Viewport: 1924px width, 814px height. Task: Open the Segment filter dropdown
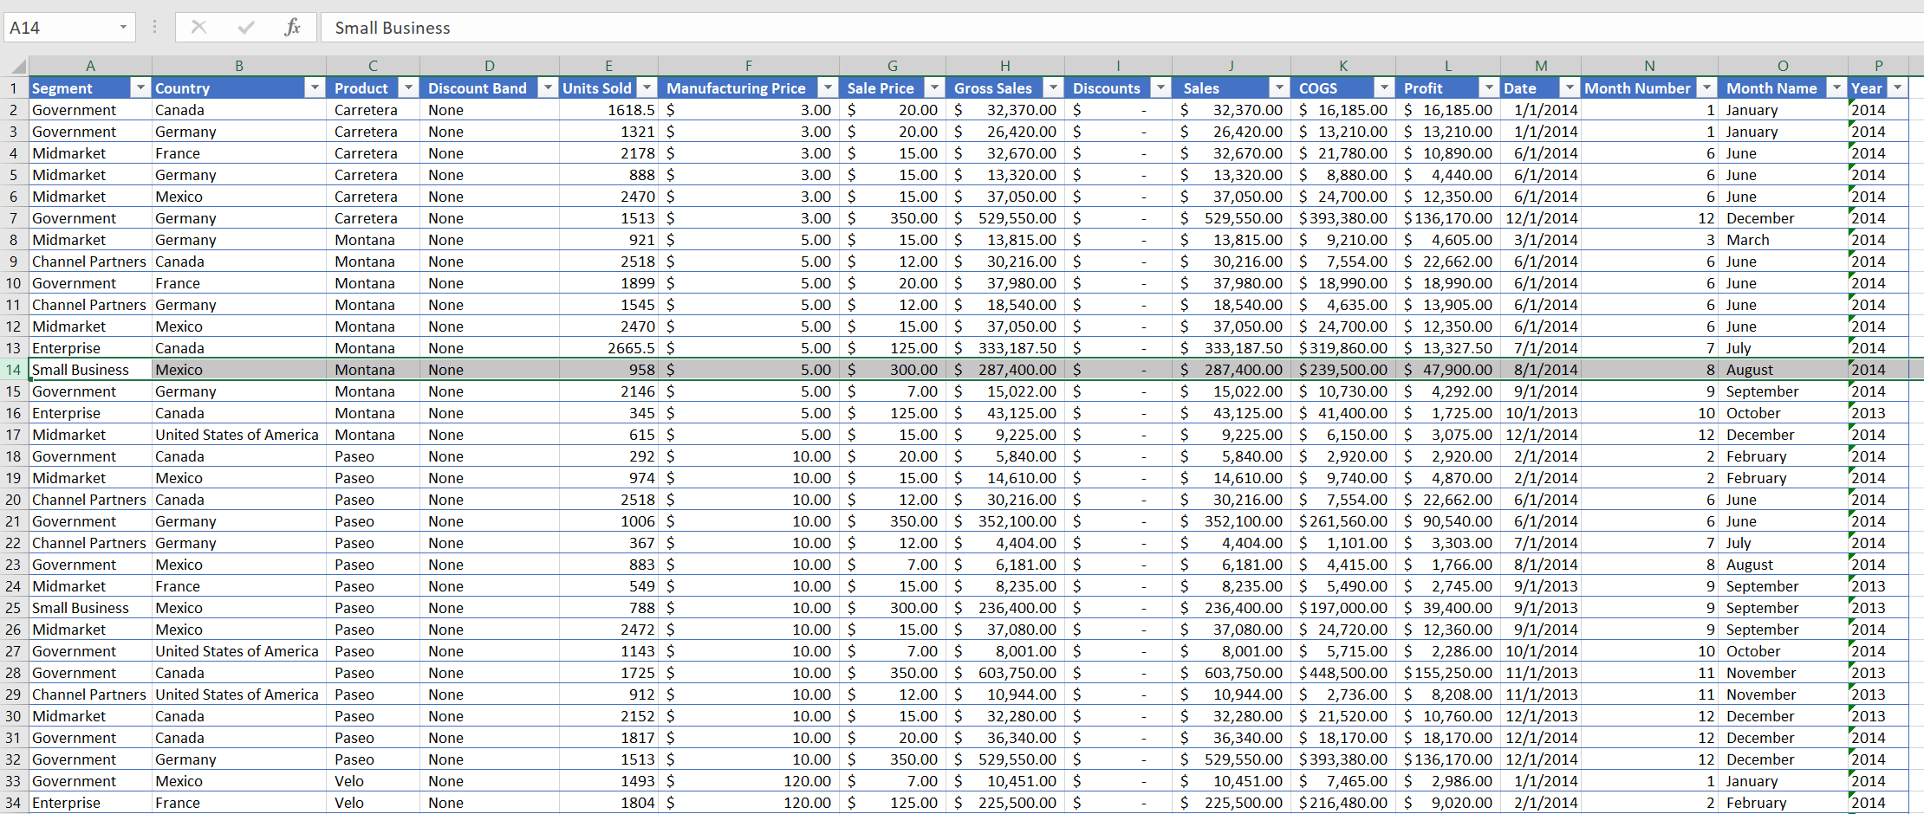tap(140, 87)
